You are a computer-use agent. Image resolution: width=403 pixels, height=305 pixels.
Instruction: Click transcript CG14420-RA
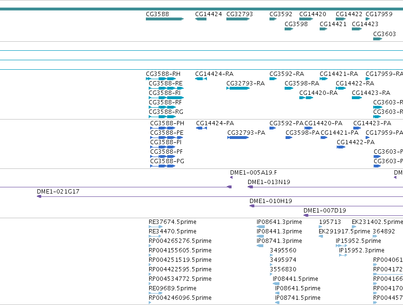point(318,93)
